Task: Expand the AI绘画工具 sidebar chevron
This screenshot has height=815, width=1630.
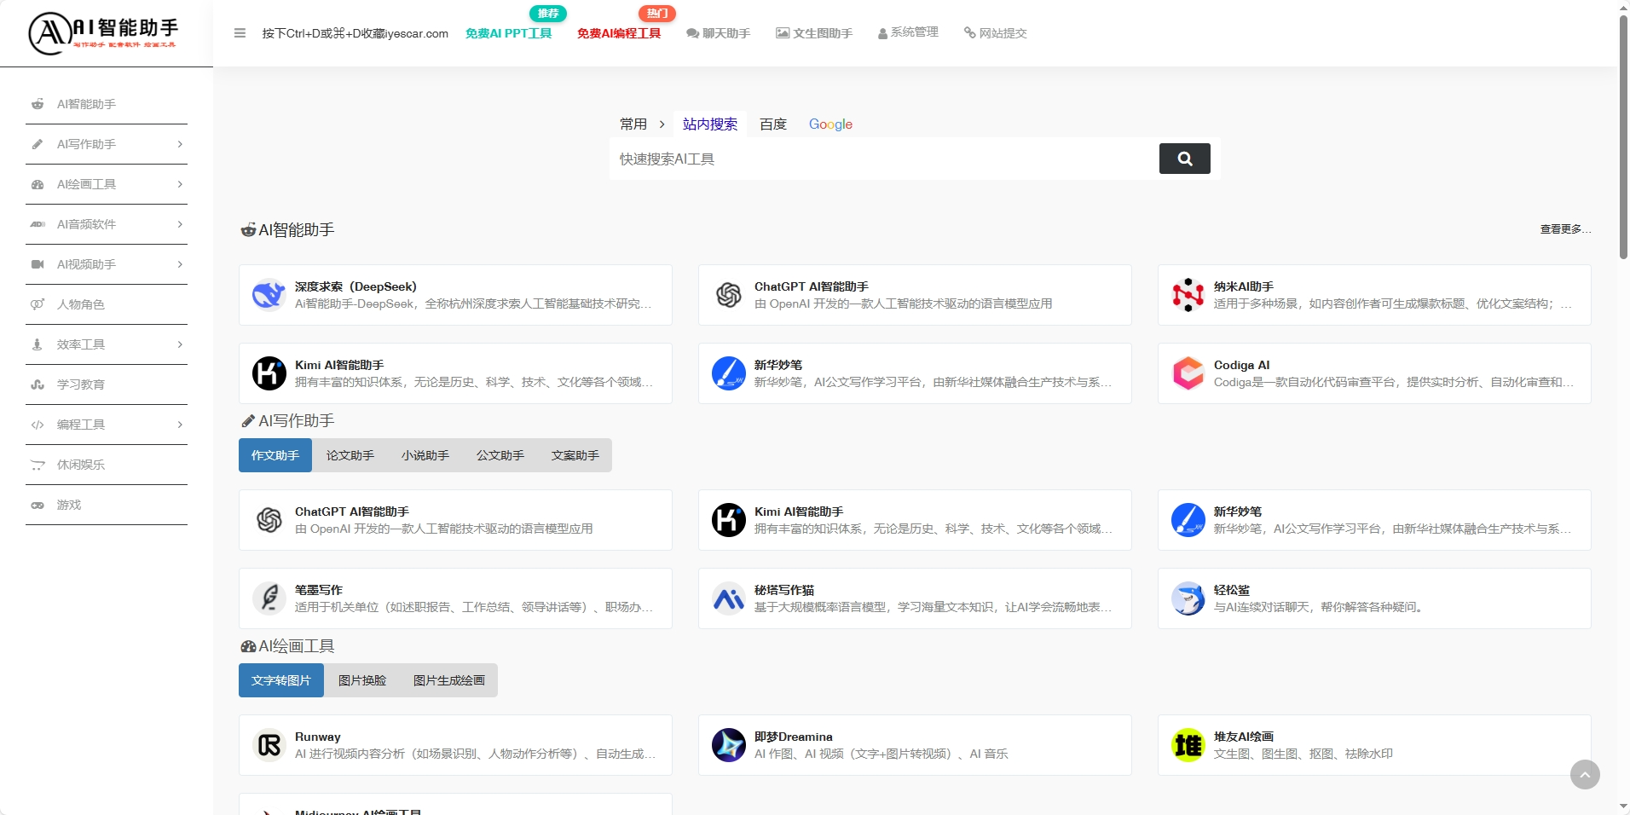Action: (180, 184)
